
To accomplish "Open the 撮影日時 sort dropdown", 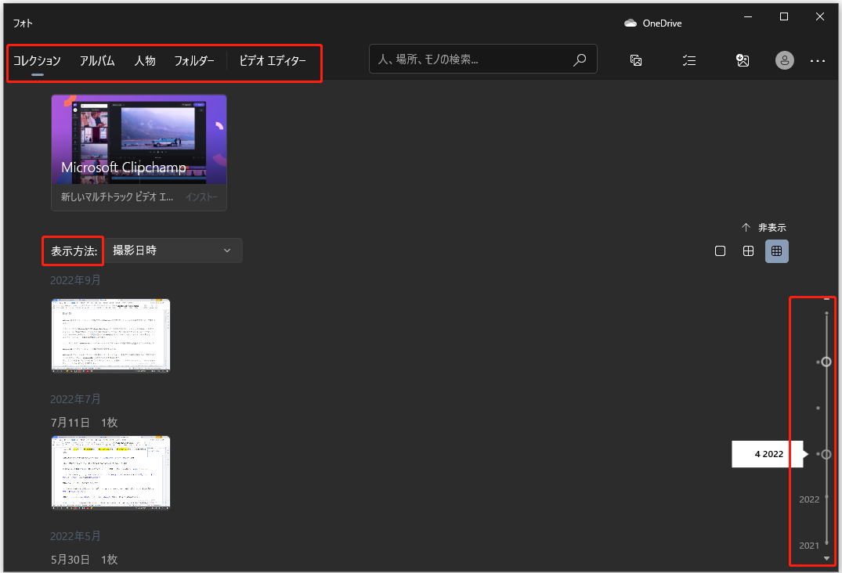I will 172,250.
